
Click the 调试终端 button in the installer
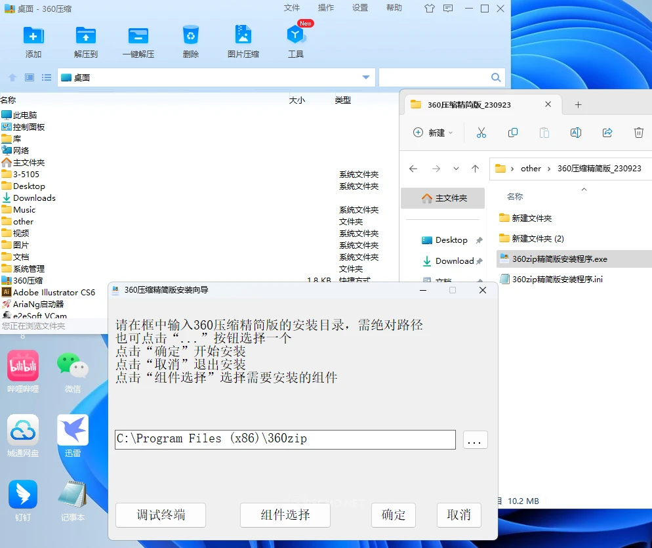161,515
